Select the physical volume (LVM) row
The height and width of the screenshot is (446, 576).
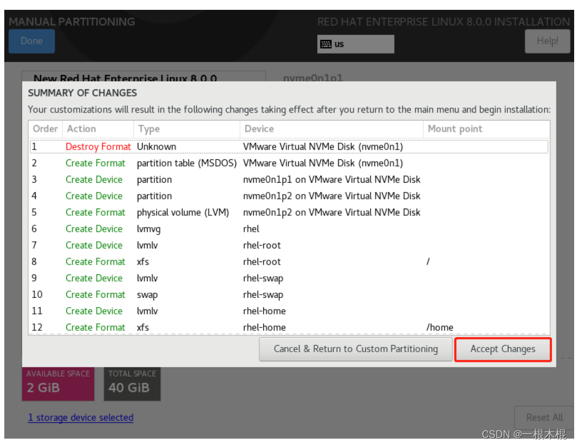[x=289, y=212]
